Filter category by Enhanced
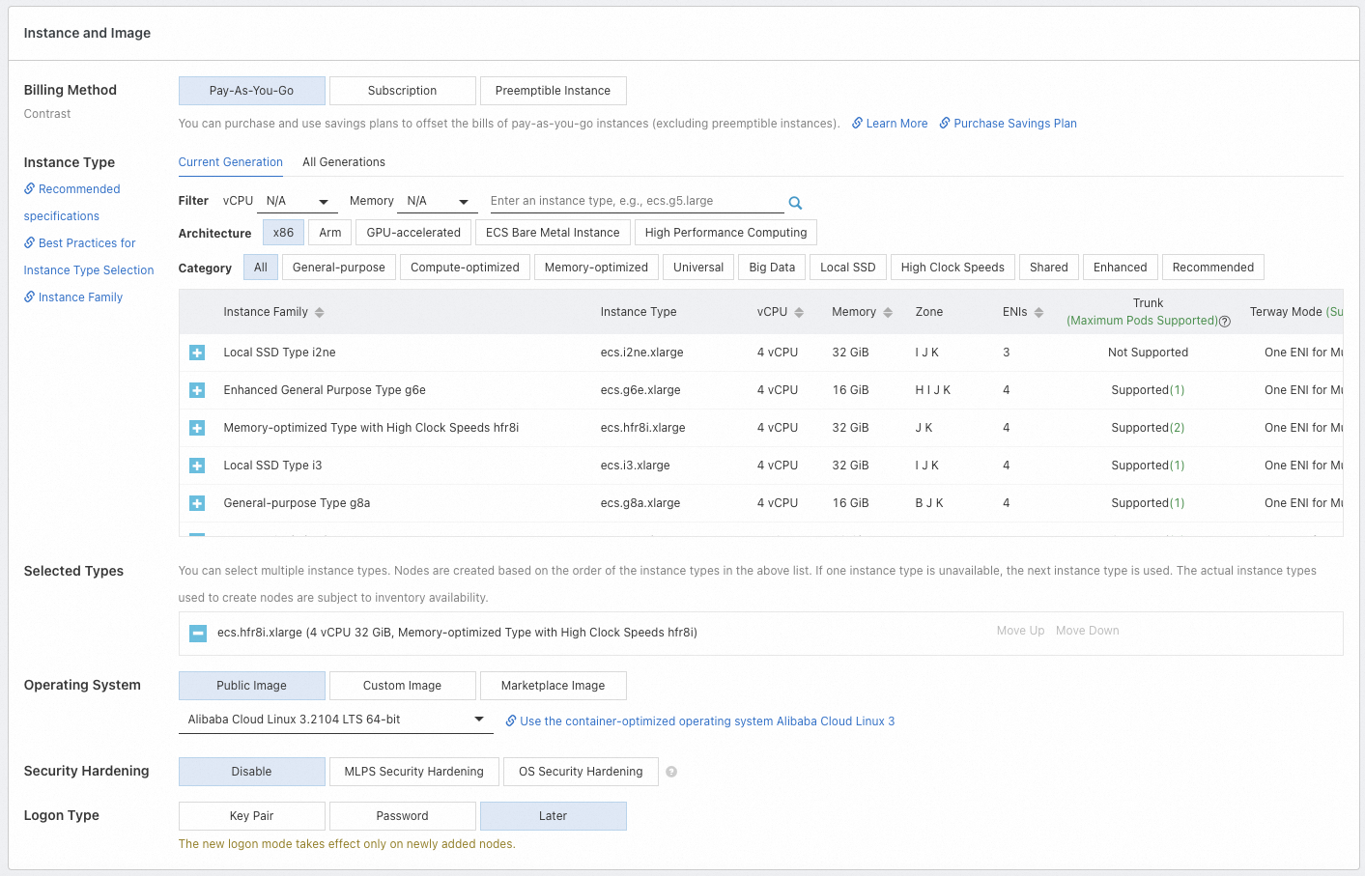This screenshot has height=876, width=1365. 1121,268
